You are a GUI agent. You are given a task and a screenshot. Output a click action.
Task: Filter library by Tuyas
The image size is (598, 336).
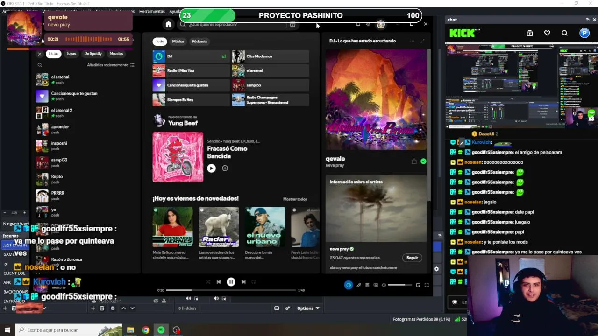[x=71, y=54]
